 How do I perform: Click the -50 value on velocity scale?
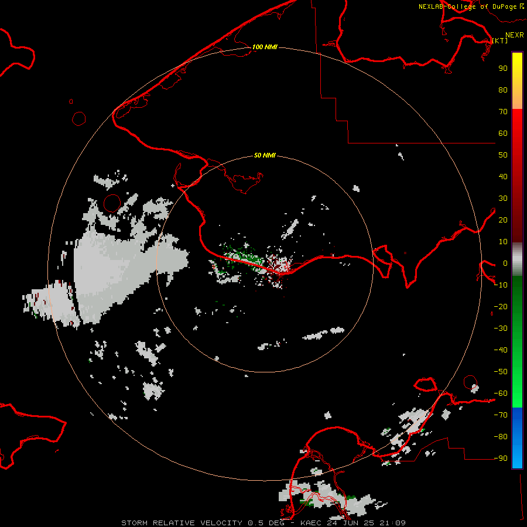click(501, 372)
